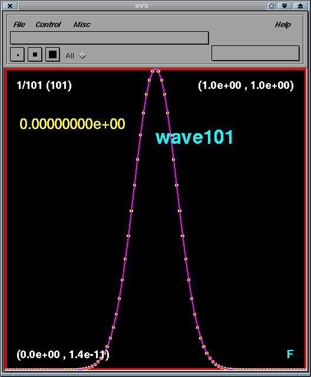
Task: Click the long status text field
Action: click(x=110, y=38)
